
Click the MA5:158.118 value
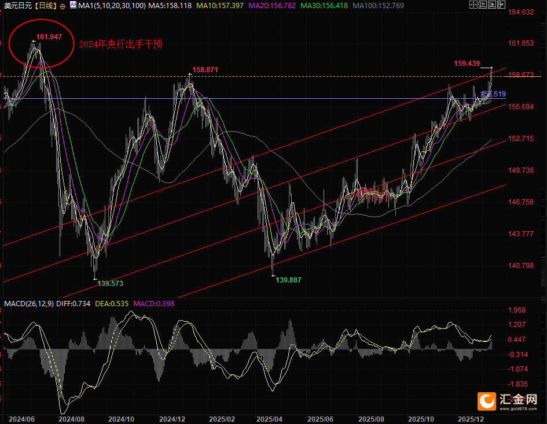(170, 6)
